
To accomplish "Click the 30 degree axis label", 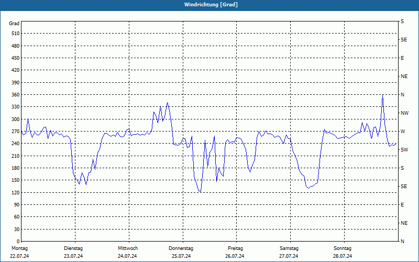I will [x=17, y=229].
